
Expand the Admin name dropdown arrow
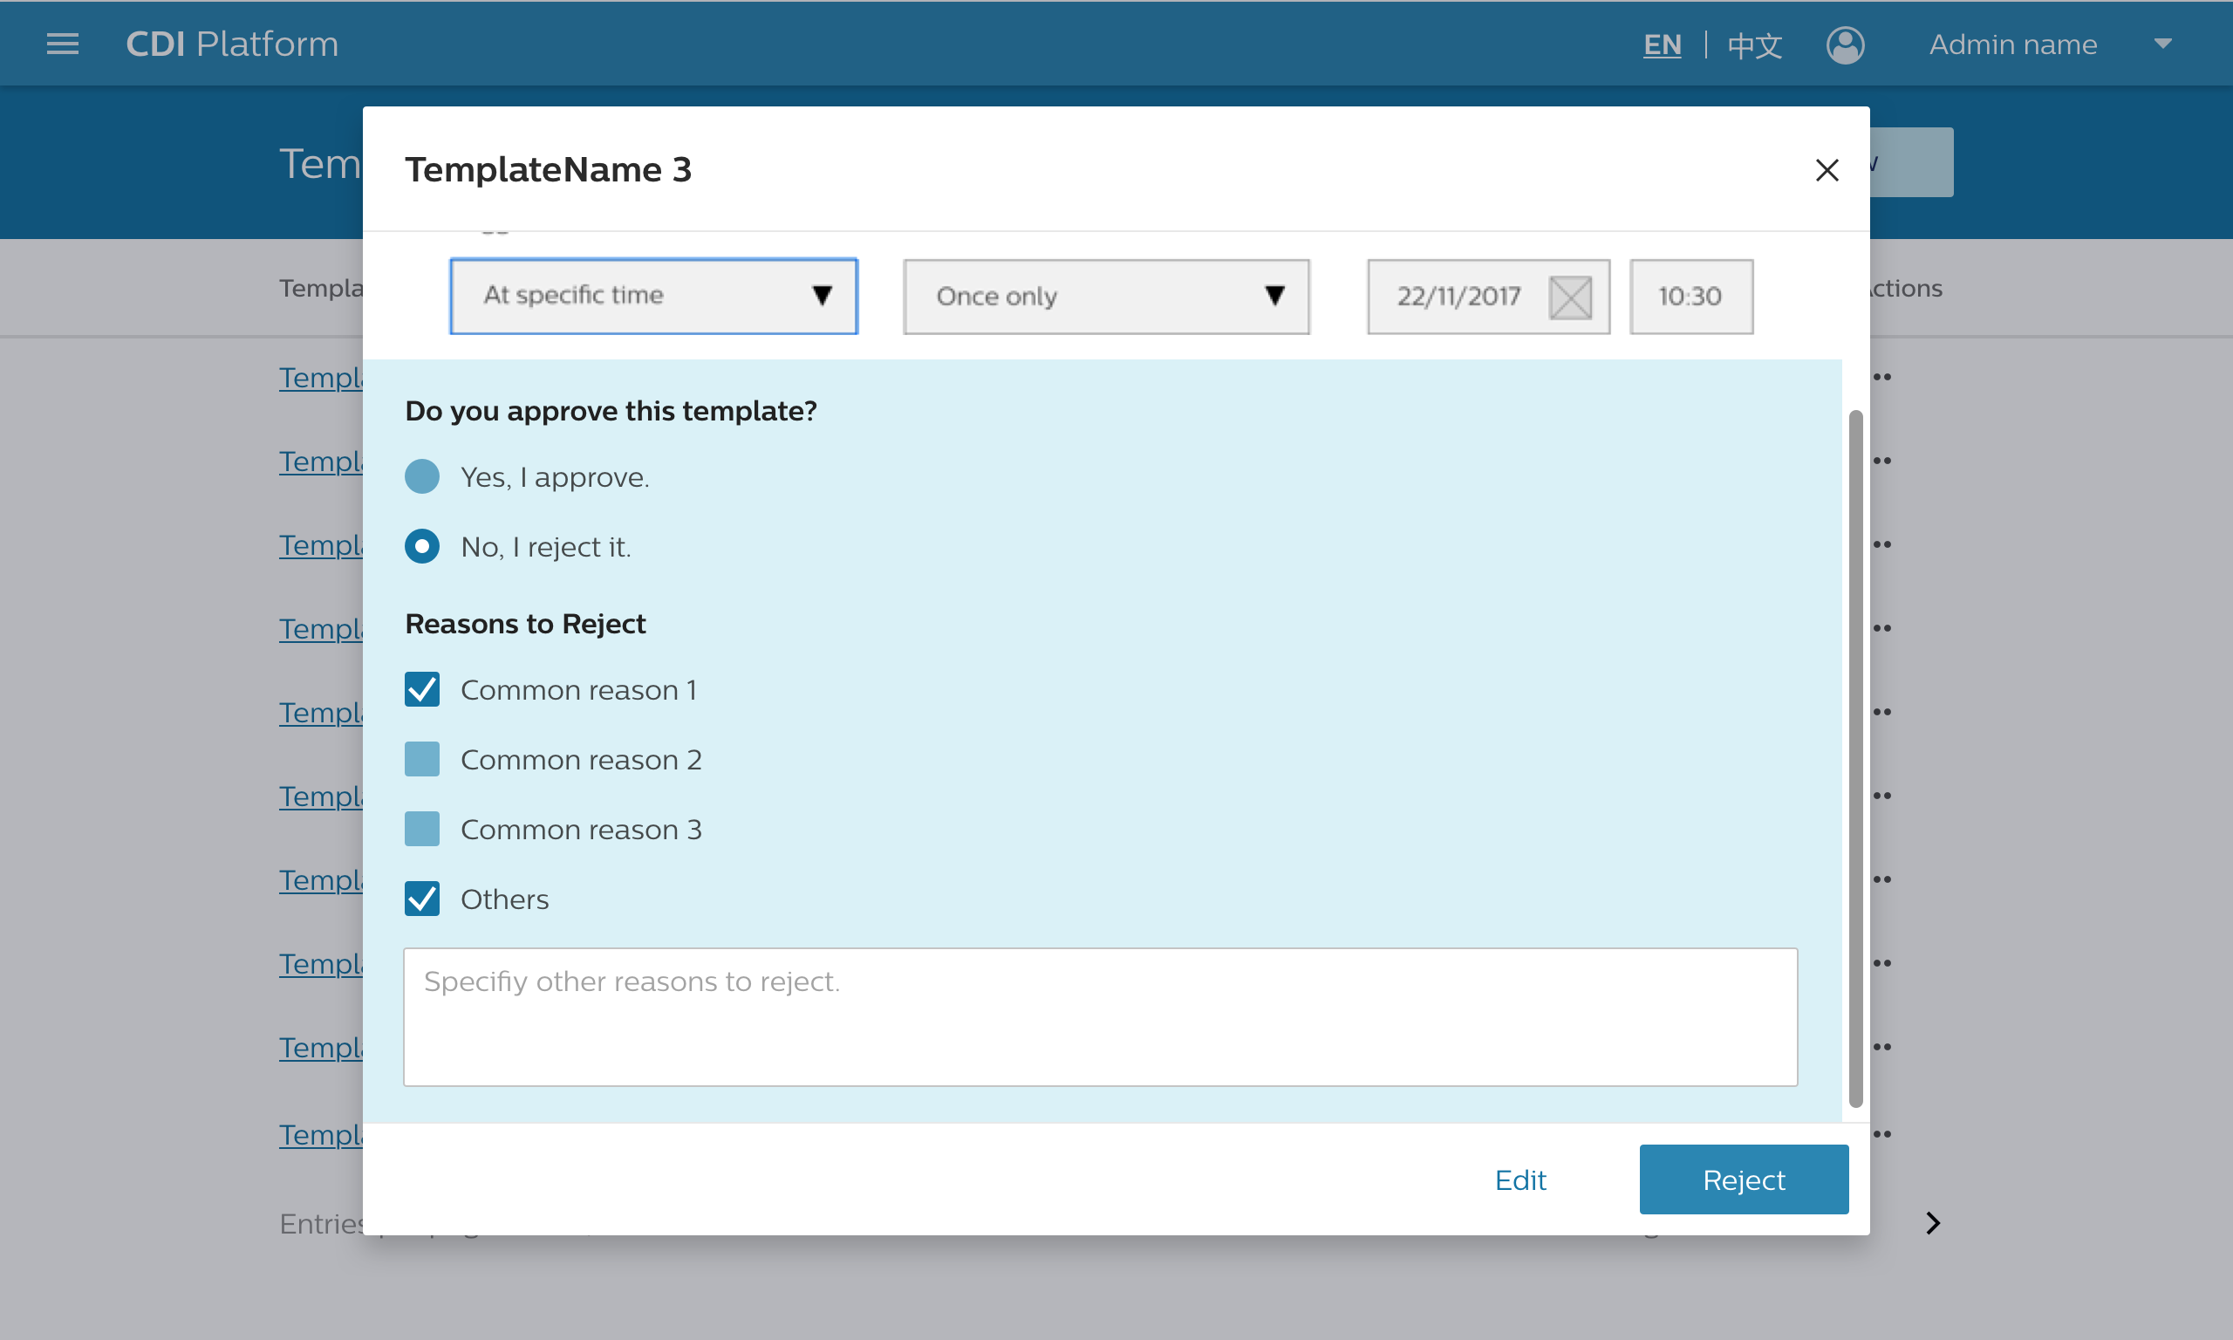(2162, 44)
